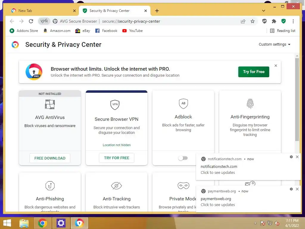This screenshot has width=305, height=229.
Task: Click the Anti-Phishing hook icon
Action: click(x=50, y=185)
